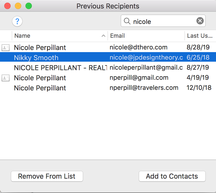Select the NICOLE PERPILLANT - REALTOR row
Screen dimensions: 216x193
coord(60,68)
